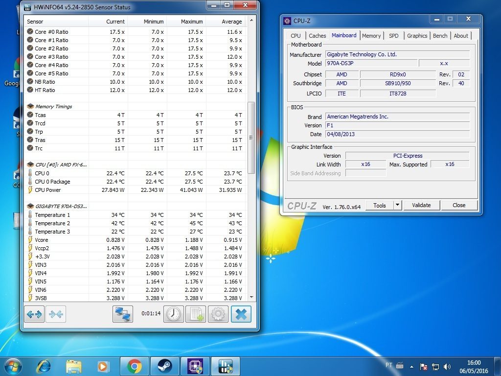Open the Graphics tab
The width and height of the screenshot is (501, 376).
[x=417, y=36]
